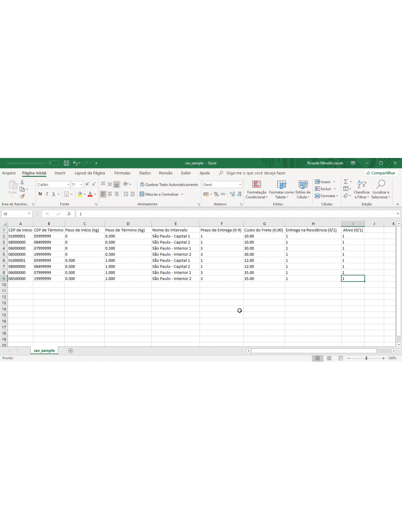Click the Format Painter brush icon

(x=22, y=196)
